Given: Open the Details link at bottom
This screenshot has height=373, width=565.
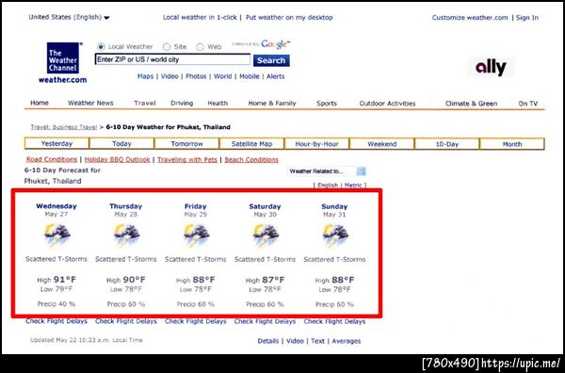Looking at the screenshot, I should [x=268, y=341].
